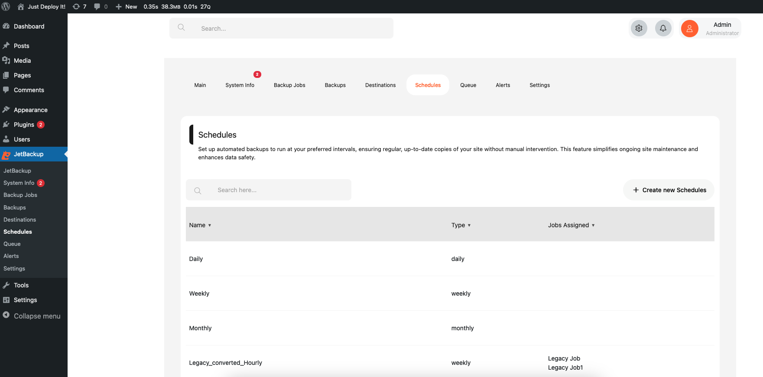Click the Plugins red badge 2
Viewport: 763px width, 377px height.
[x=41, y=125]
